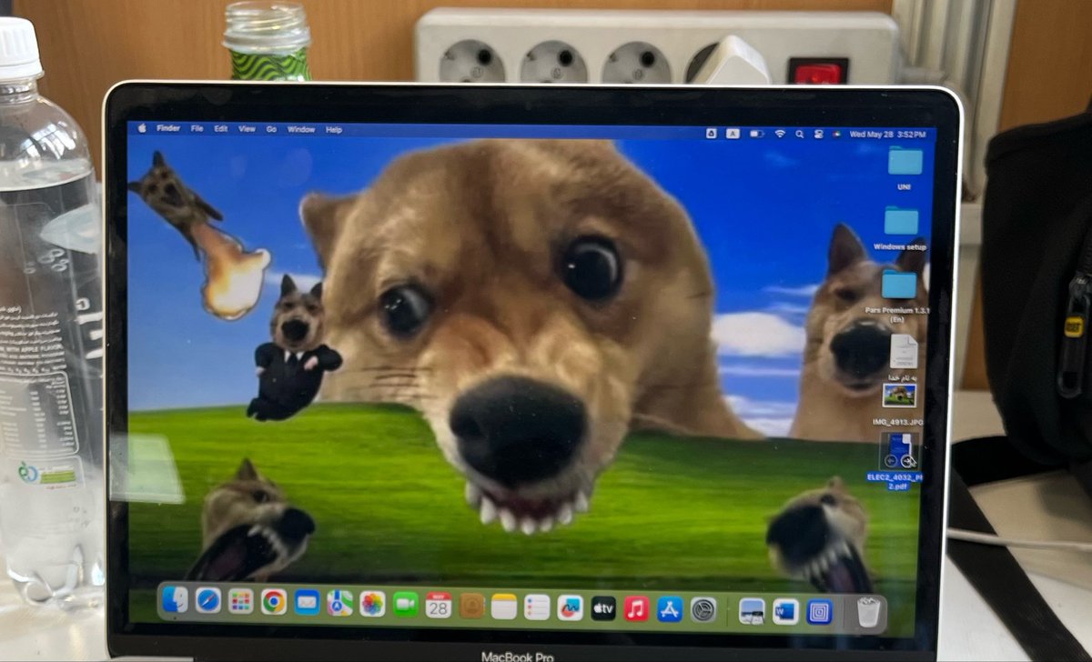Open the Mail app in the dock

[308, 602]
